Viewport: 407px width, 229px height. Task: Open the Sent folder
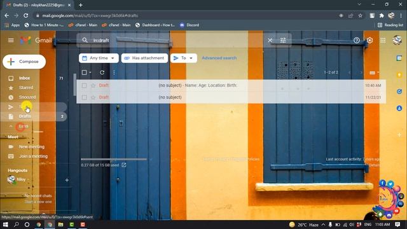[x=34, y=107]
